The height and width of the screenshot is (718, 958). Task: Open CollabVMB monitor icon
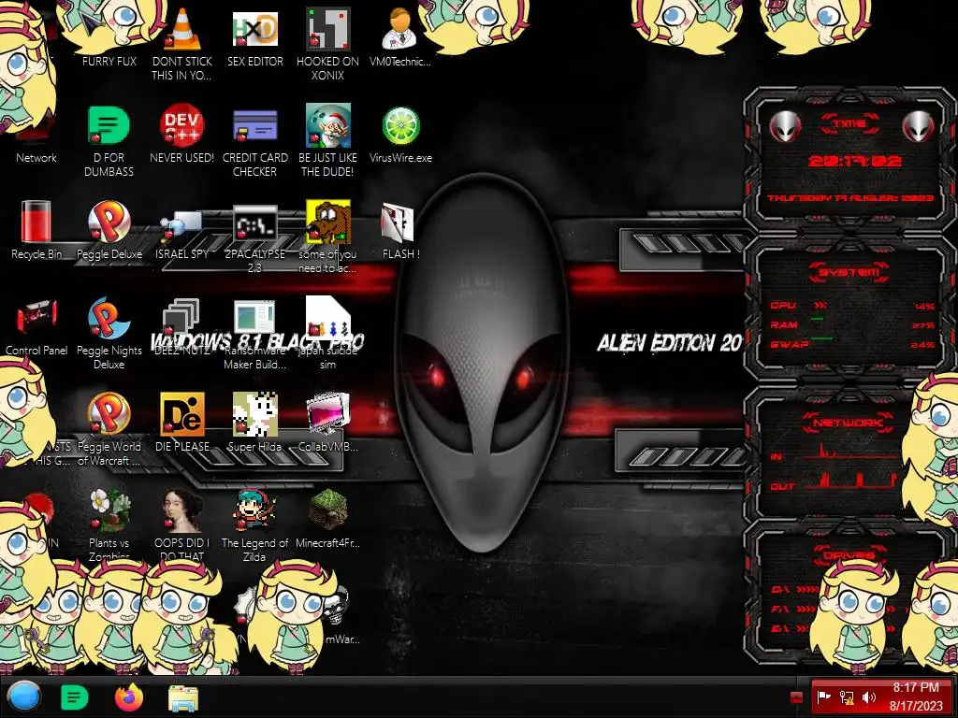[328, 415]
